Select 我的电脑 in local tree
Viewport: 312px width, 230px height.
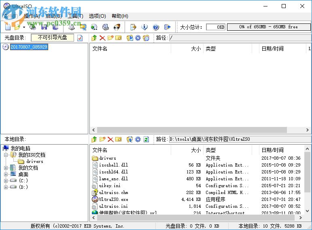pyautogui.click(x=20, y=148)
